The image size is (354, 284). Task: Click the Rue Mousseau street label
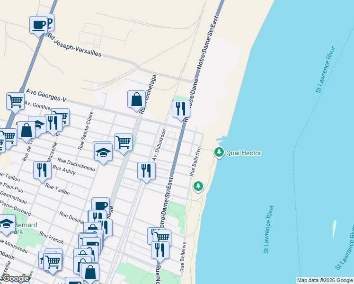point(14,246)
